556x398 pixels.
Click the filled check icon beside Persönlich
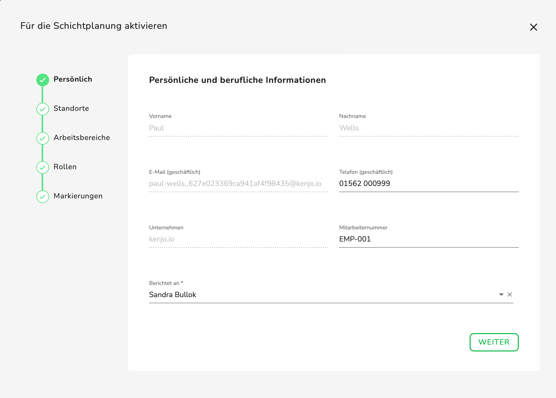point(43,80)
